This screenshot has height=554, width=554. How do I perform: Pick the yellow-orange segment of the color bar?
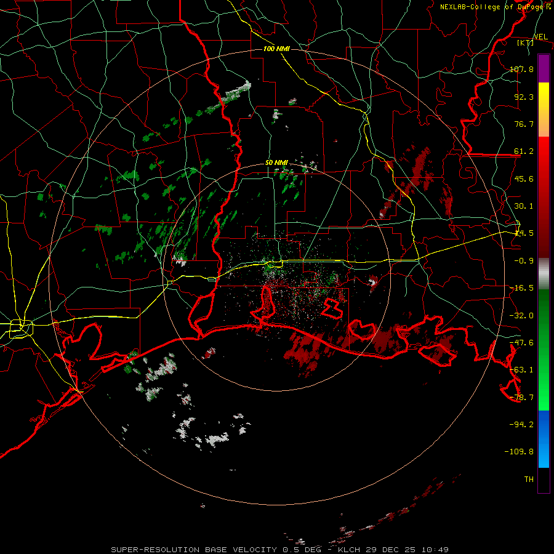click(544, 110)
